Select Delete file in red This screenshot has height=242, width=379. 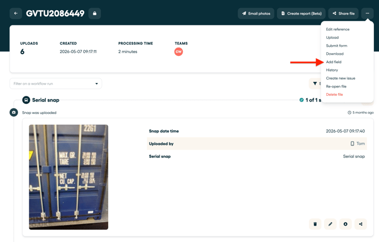334,94
